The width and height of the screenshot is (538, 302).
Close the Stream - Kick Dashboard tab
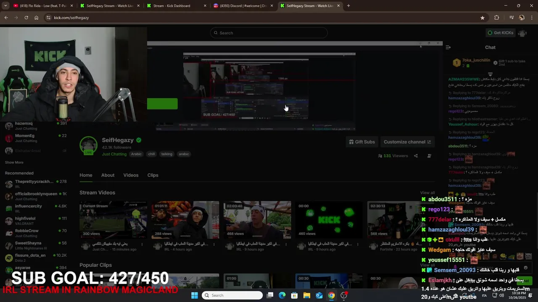(205, 6)
